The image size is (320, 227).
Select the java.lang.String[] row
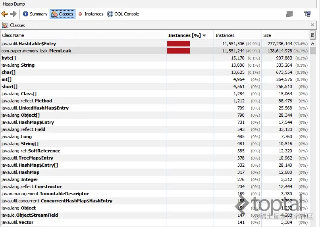pos(155,144)
